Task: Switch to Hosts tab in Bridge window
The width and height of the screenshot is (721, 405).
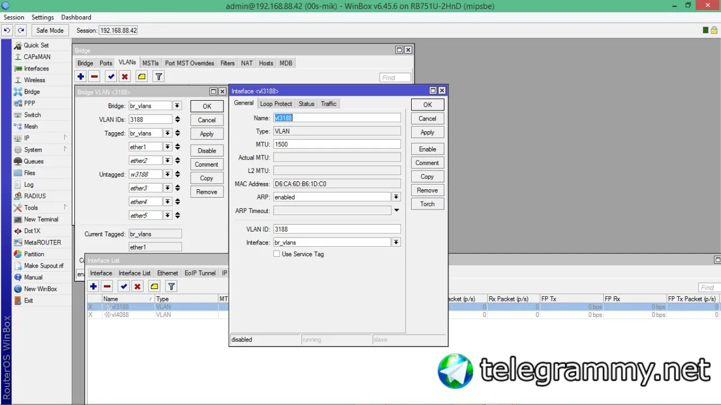Action: 266,63
